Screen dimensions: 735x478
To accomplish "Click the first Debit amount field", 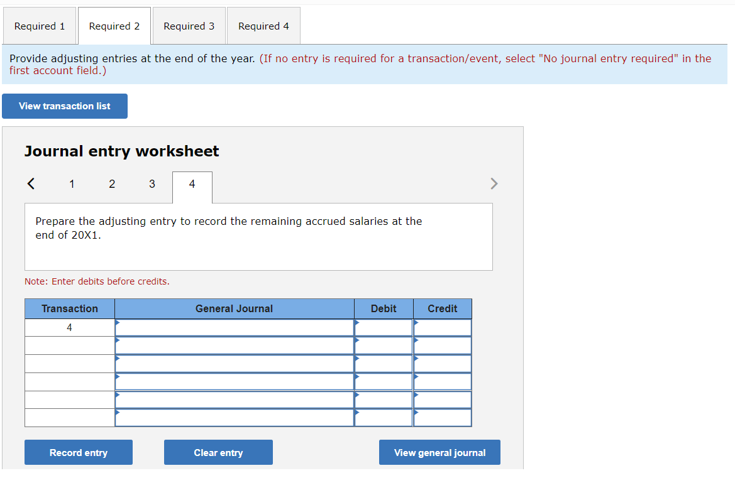I will [x=385, y=327].
